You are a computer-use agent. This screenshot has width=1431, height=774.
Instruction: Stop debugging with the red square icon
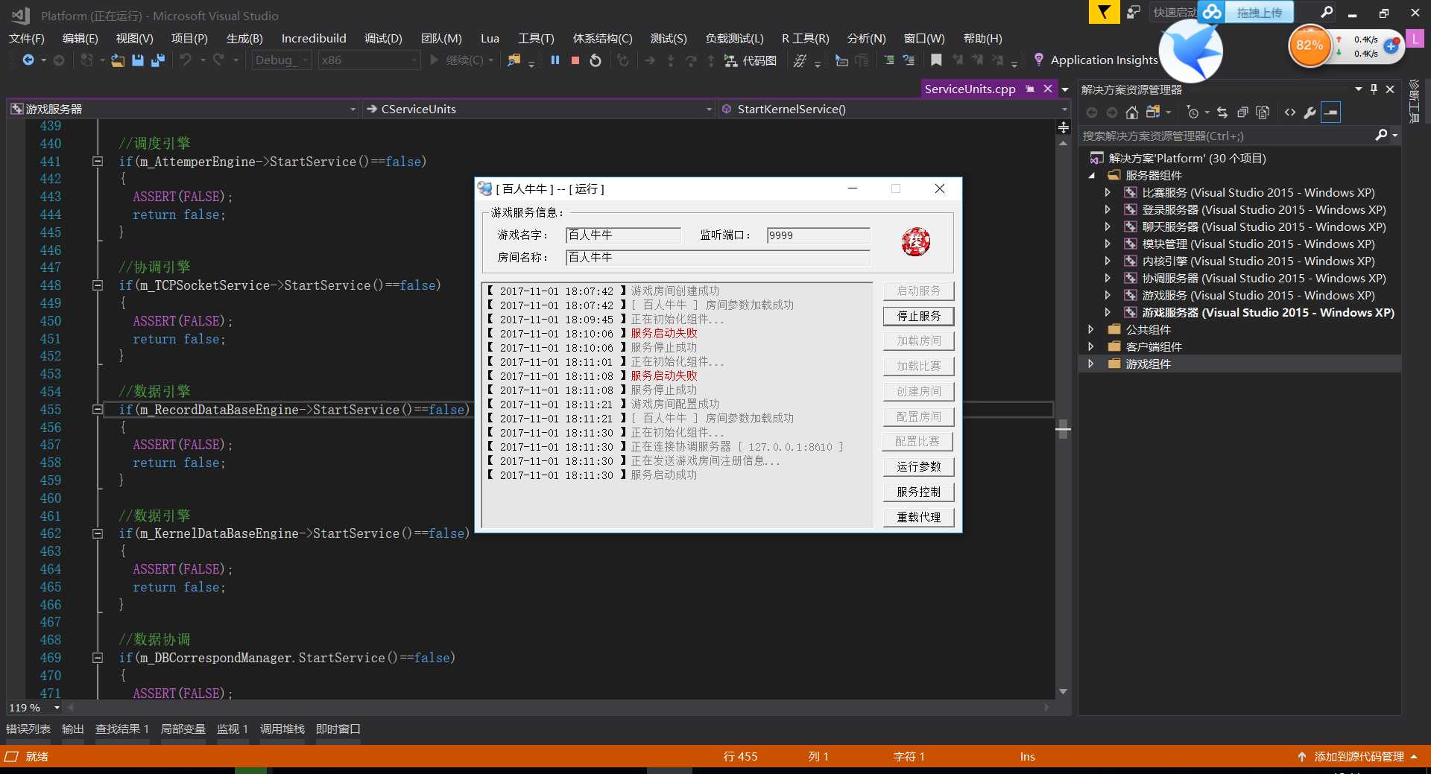(x=575, y=60)
